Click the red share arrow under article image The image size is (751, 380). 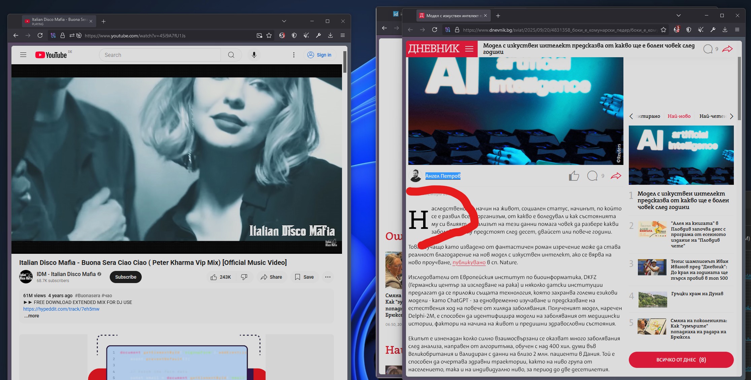point(616,176)
